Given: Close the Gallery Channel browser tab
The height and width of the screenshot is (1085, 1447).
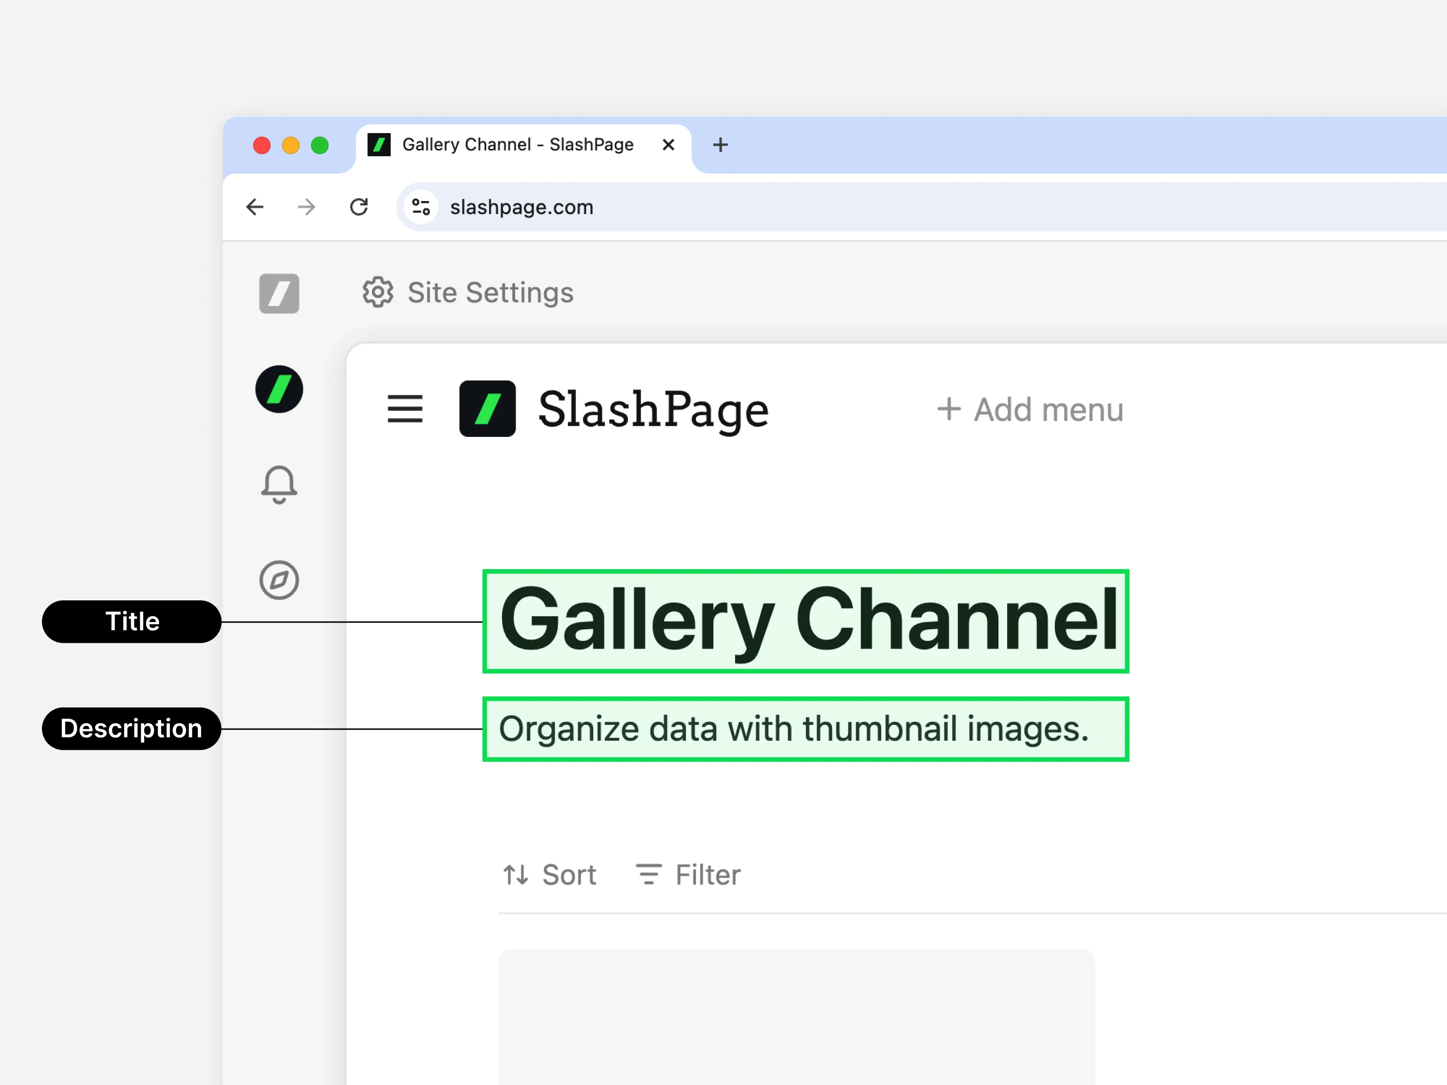Looking at the screenshot, I should pos(669,145).
